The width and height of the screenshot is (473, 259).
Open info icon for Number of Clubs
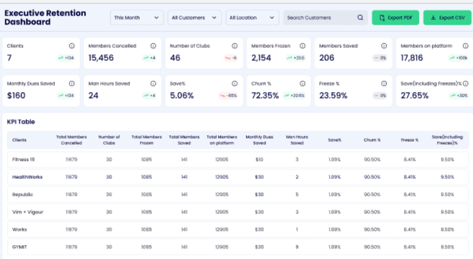(235, 46)
